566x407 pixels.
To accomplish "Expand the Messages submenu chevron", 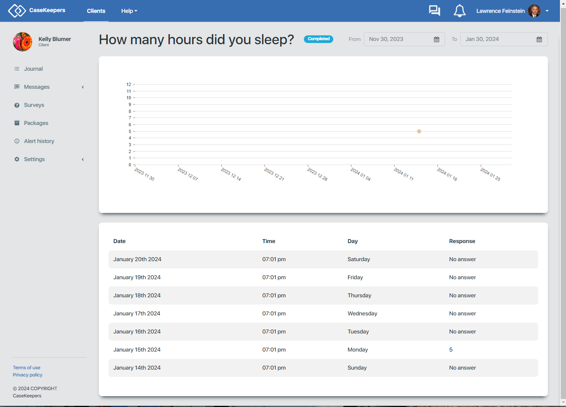I will 83,87.
